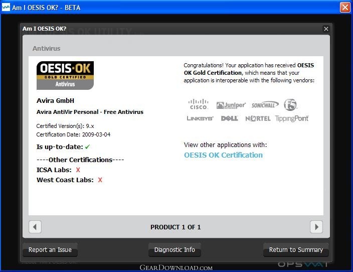Click the TippingPoint vendor logo
This screenshot has width=353, height=272.
coord(292,118)
